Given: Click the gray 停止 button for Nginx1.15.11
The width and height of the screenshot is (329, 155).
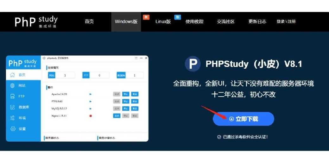Looking at the screenshot, I should pyautogui.click(x=126, y=115).
